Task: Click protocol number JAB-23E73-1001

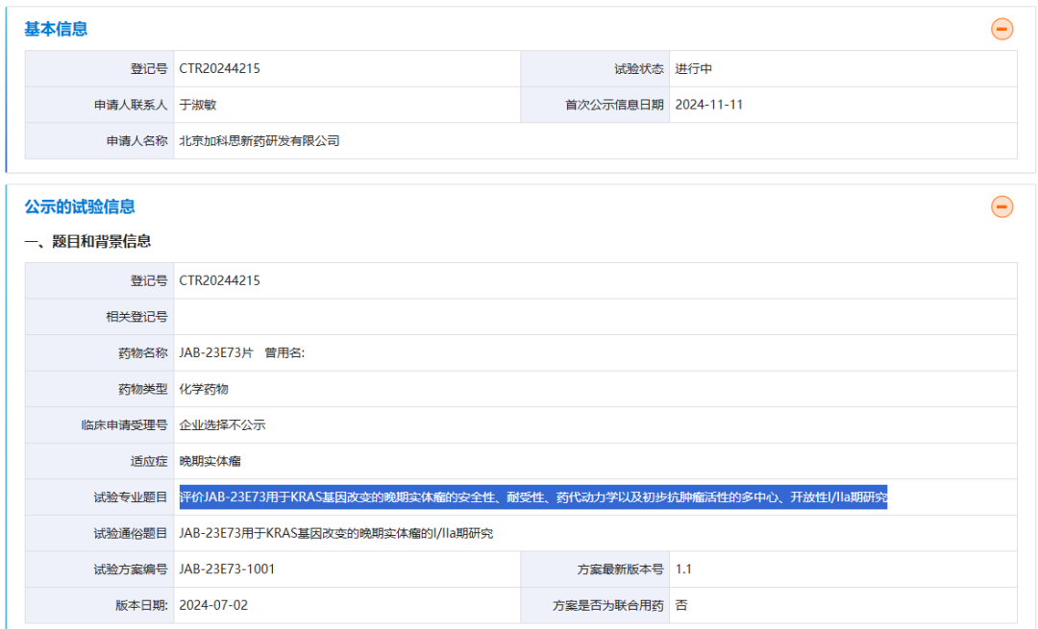Action: (227, 569)
